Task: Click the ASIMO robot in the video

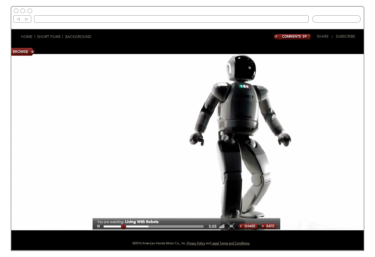Action: point(240,136)
